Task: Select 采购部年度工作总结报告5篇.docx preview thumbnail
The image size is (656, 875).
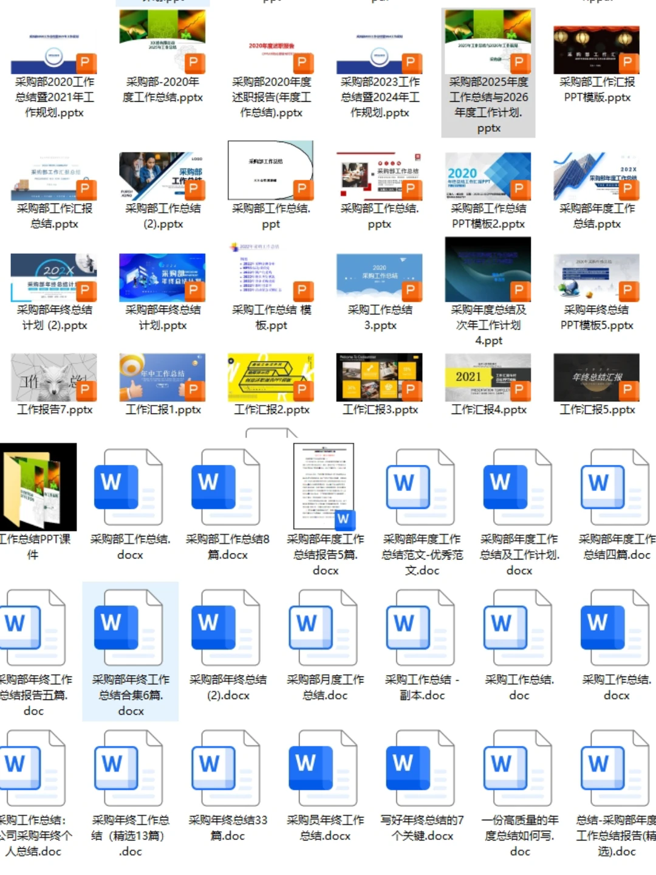Action: (x=324, y=486)
